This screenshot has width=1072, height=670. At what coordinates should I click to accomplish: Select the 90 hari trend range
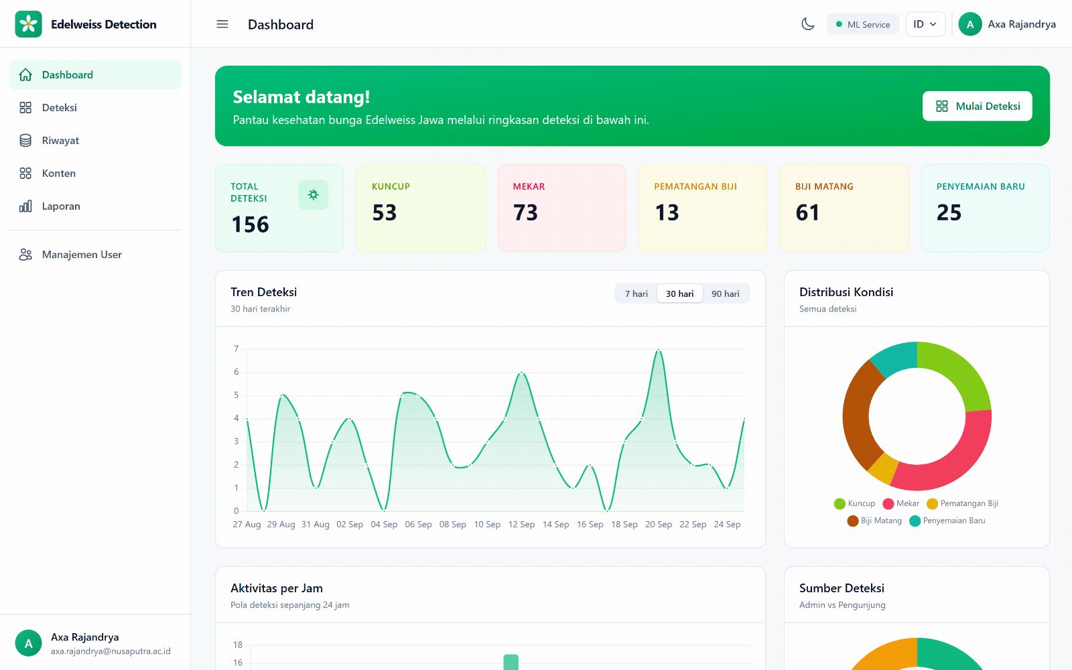(726, 293)
